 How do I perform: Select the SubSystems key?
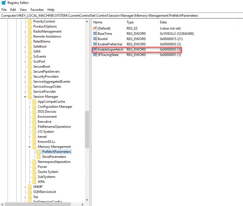[x=46, y=177]
